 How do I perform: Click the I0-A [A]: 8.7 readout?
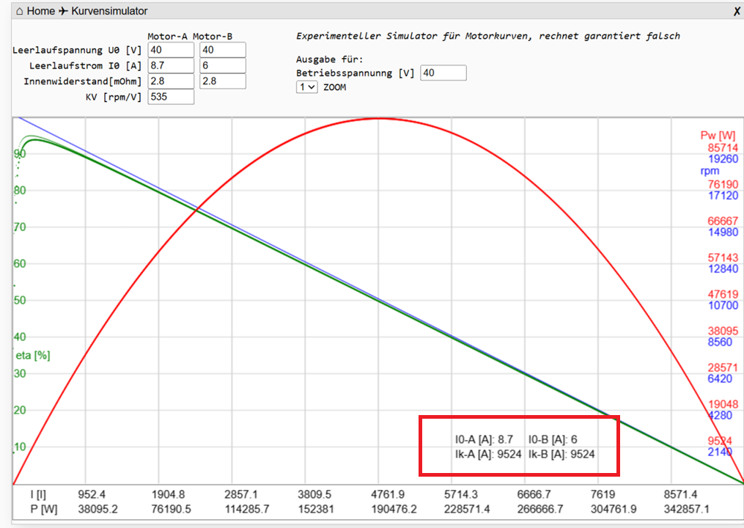click(x=484, y=439)
